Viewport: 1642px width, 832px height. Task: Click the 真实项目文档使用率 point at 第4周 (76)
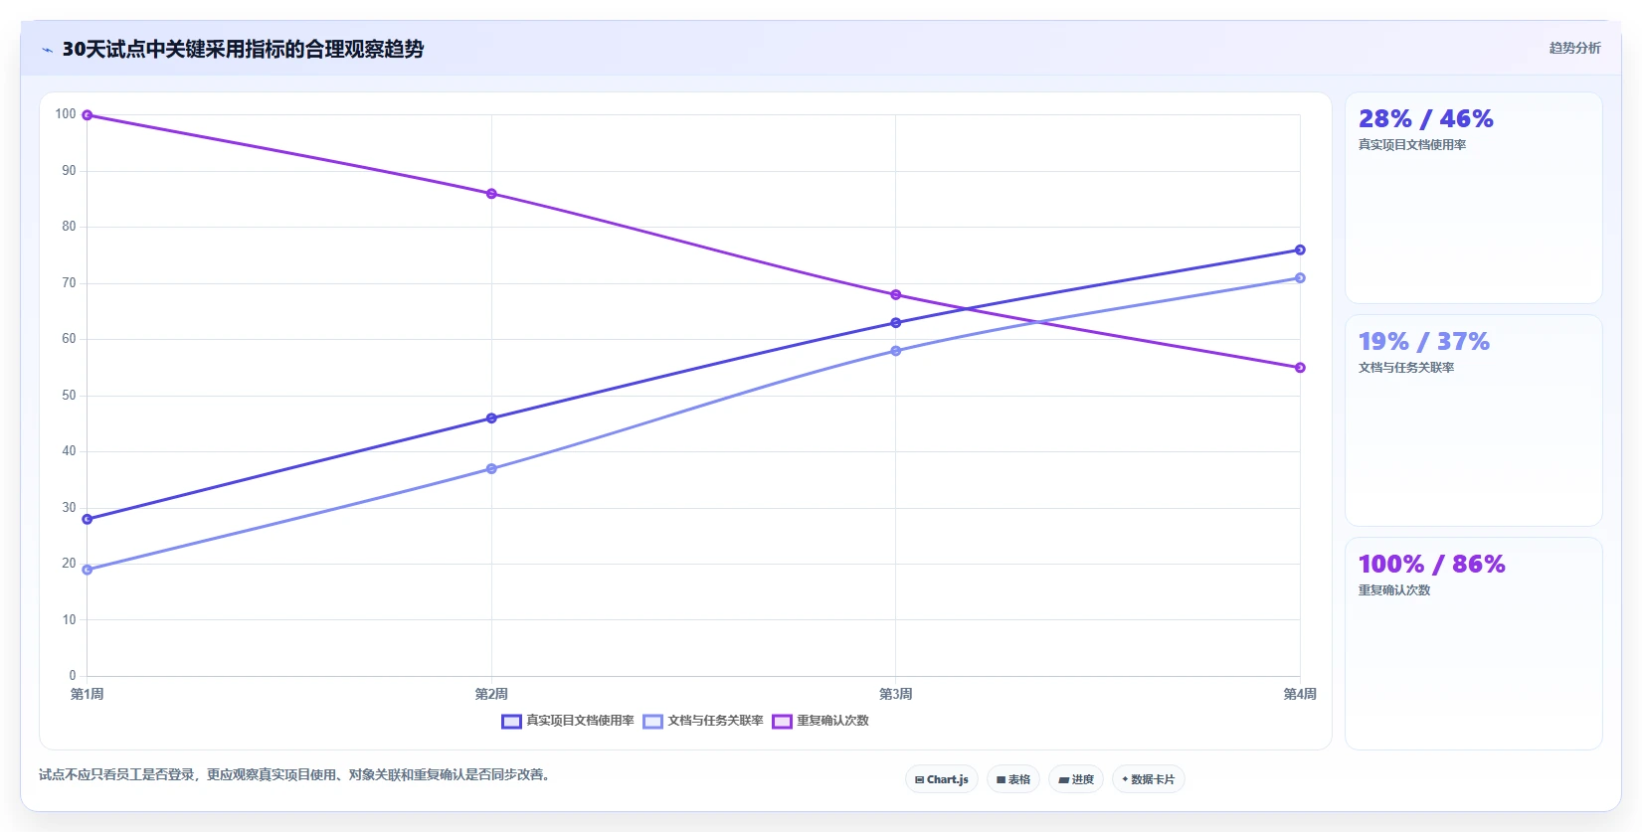[x=1300, y=250]
